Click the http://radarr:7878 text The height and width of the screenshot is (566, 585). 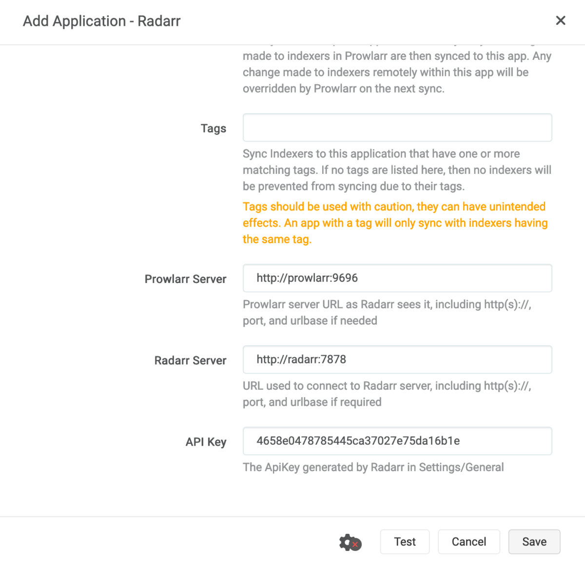coord(301,359)
